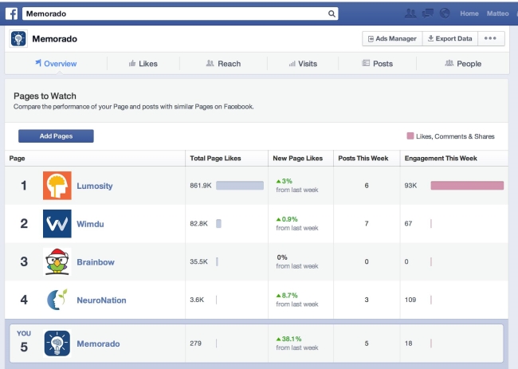This screenshot has width=518, height=369.
Task: Click the Export Data button
Action: tap(450, 38)
